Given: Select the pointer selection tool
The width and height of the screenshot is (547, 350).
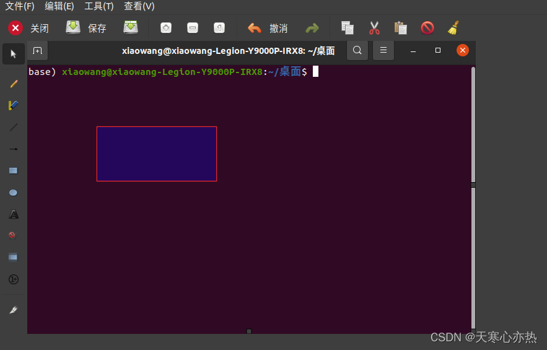Looking at the screenshot, I should point(14,54).
